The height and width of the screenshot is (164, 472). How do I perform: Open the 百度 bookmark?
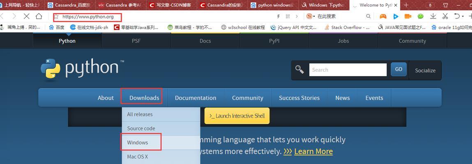pyautogui.click(x=57, y=27)
